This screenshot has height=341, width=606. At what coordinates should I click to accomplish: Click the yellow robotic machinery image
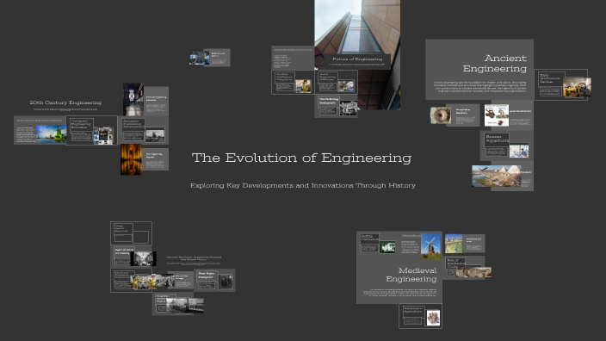coord(143,282)
